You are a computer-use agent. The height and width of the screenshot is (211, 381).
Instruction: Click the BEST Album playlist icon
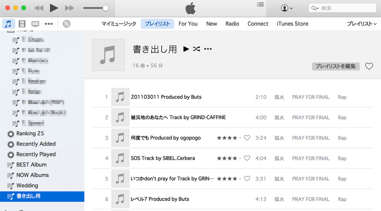click(x=10, y=165)
